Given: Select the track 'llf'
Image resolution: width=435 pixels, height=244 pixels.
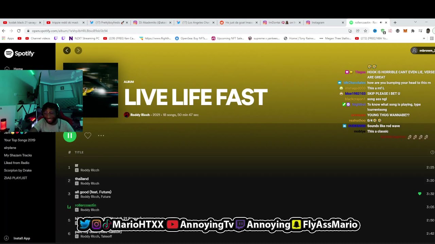Looking at the screenshot, I should 76,165.
